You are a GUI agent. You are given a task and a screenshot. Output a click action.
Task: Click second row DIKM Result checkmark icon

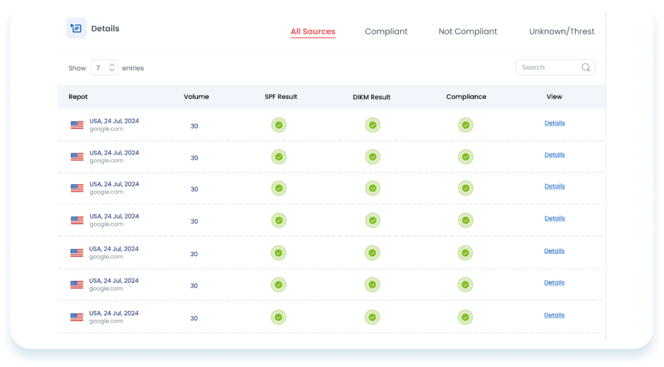(x=372, y=157)
